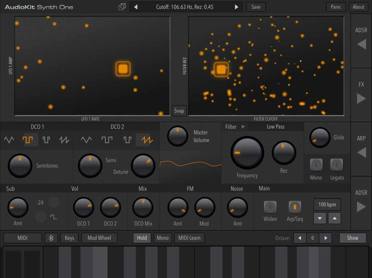Click the filter Frequency knob
Image resolution: width=372 pixels, height=278 pixels.
click(247, 153)
